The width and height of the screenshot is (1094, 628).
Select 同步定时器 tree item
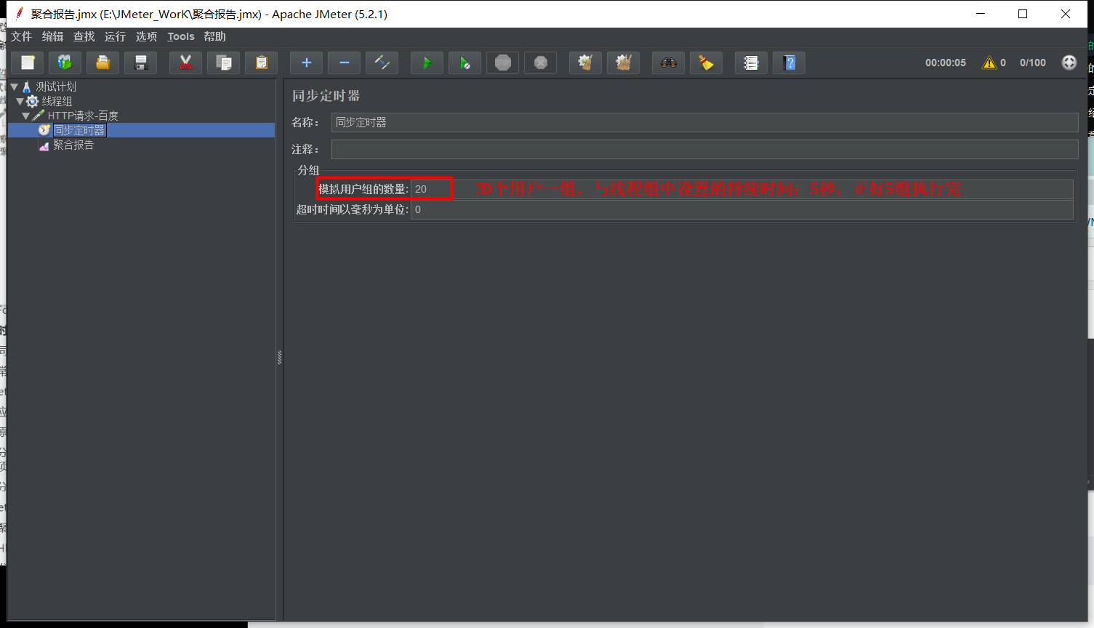click(79, 130)
